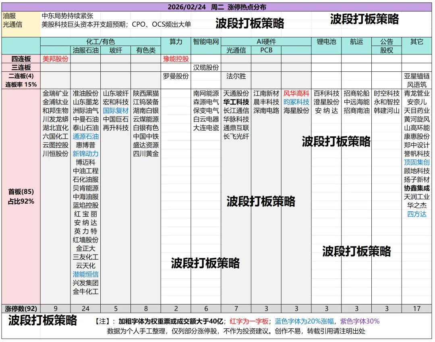Select the red '风华高科' stock cell
This screenshot has height=342, width=435.
pyautogui.click(x=296, y=93)
